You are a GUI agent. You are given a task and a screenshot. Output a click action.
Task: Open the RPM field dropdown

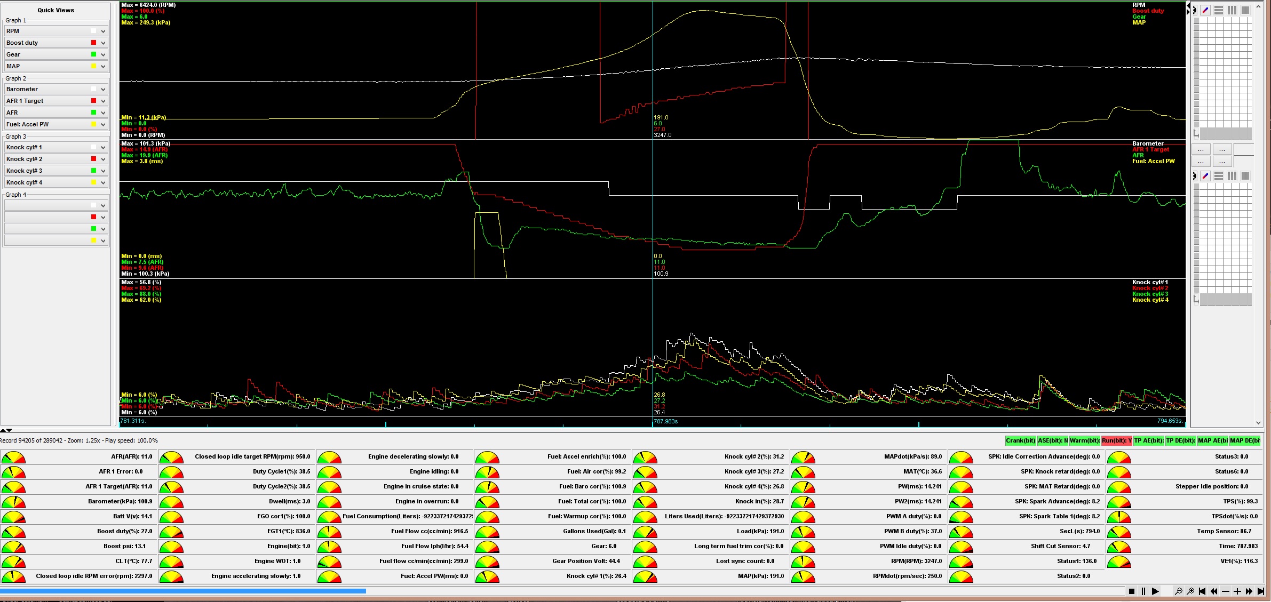click(103, 31)
